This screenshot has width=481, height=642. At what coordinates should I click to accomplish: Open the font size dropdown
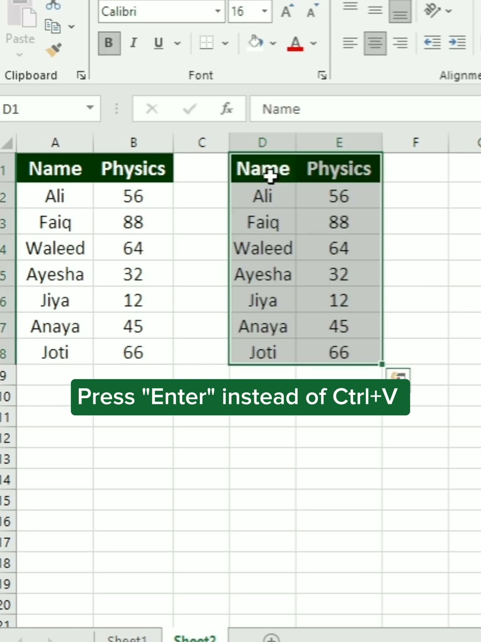pos(265,11)
